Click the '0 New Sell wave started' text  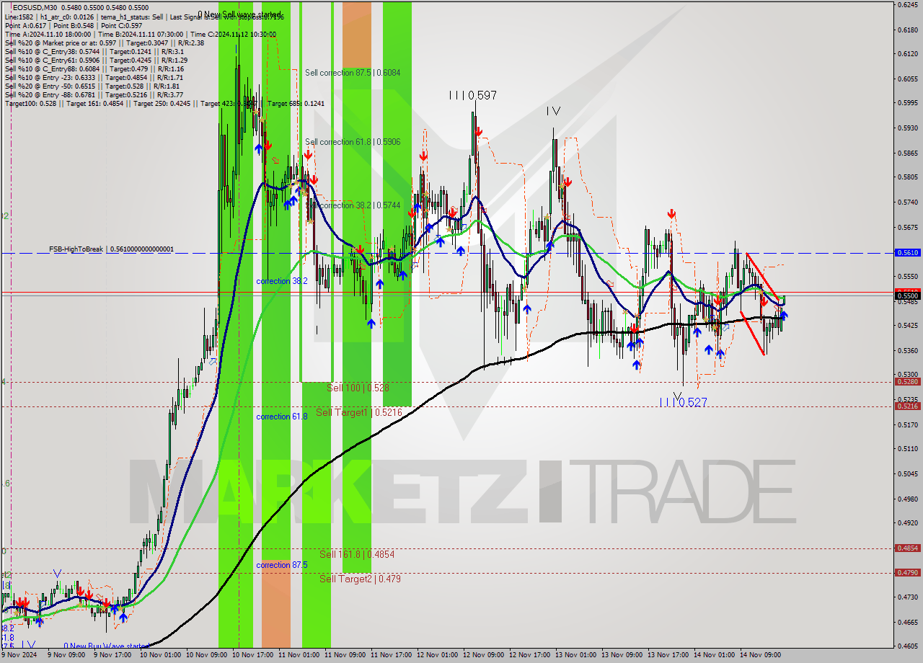[241, 14]
